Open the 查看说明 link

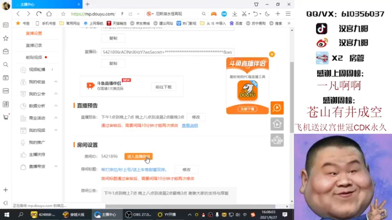pos(190,126)
